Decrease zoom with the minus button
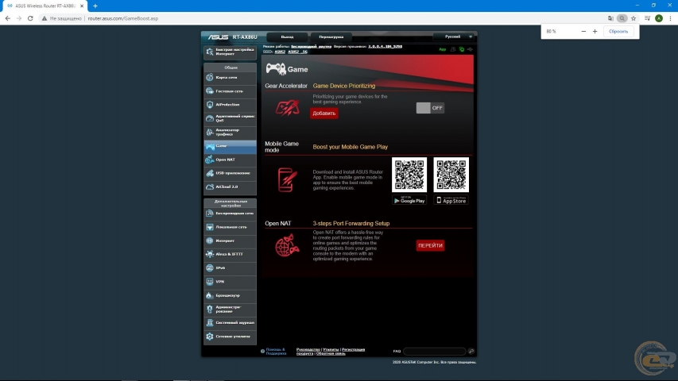The width and height of the screenshot is (678, 381). (583, 32)
